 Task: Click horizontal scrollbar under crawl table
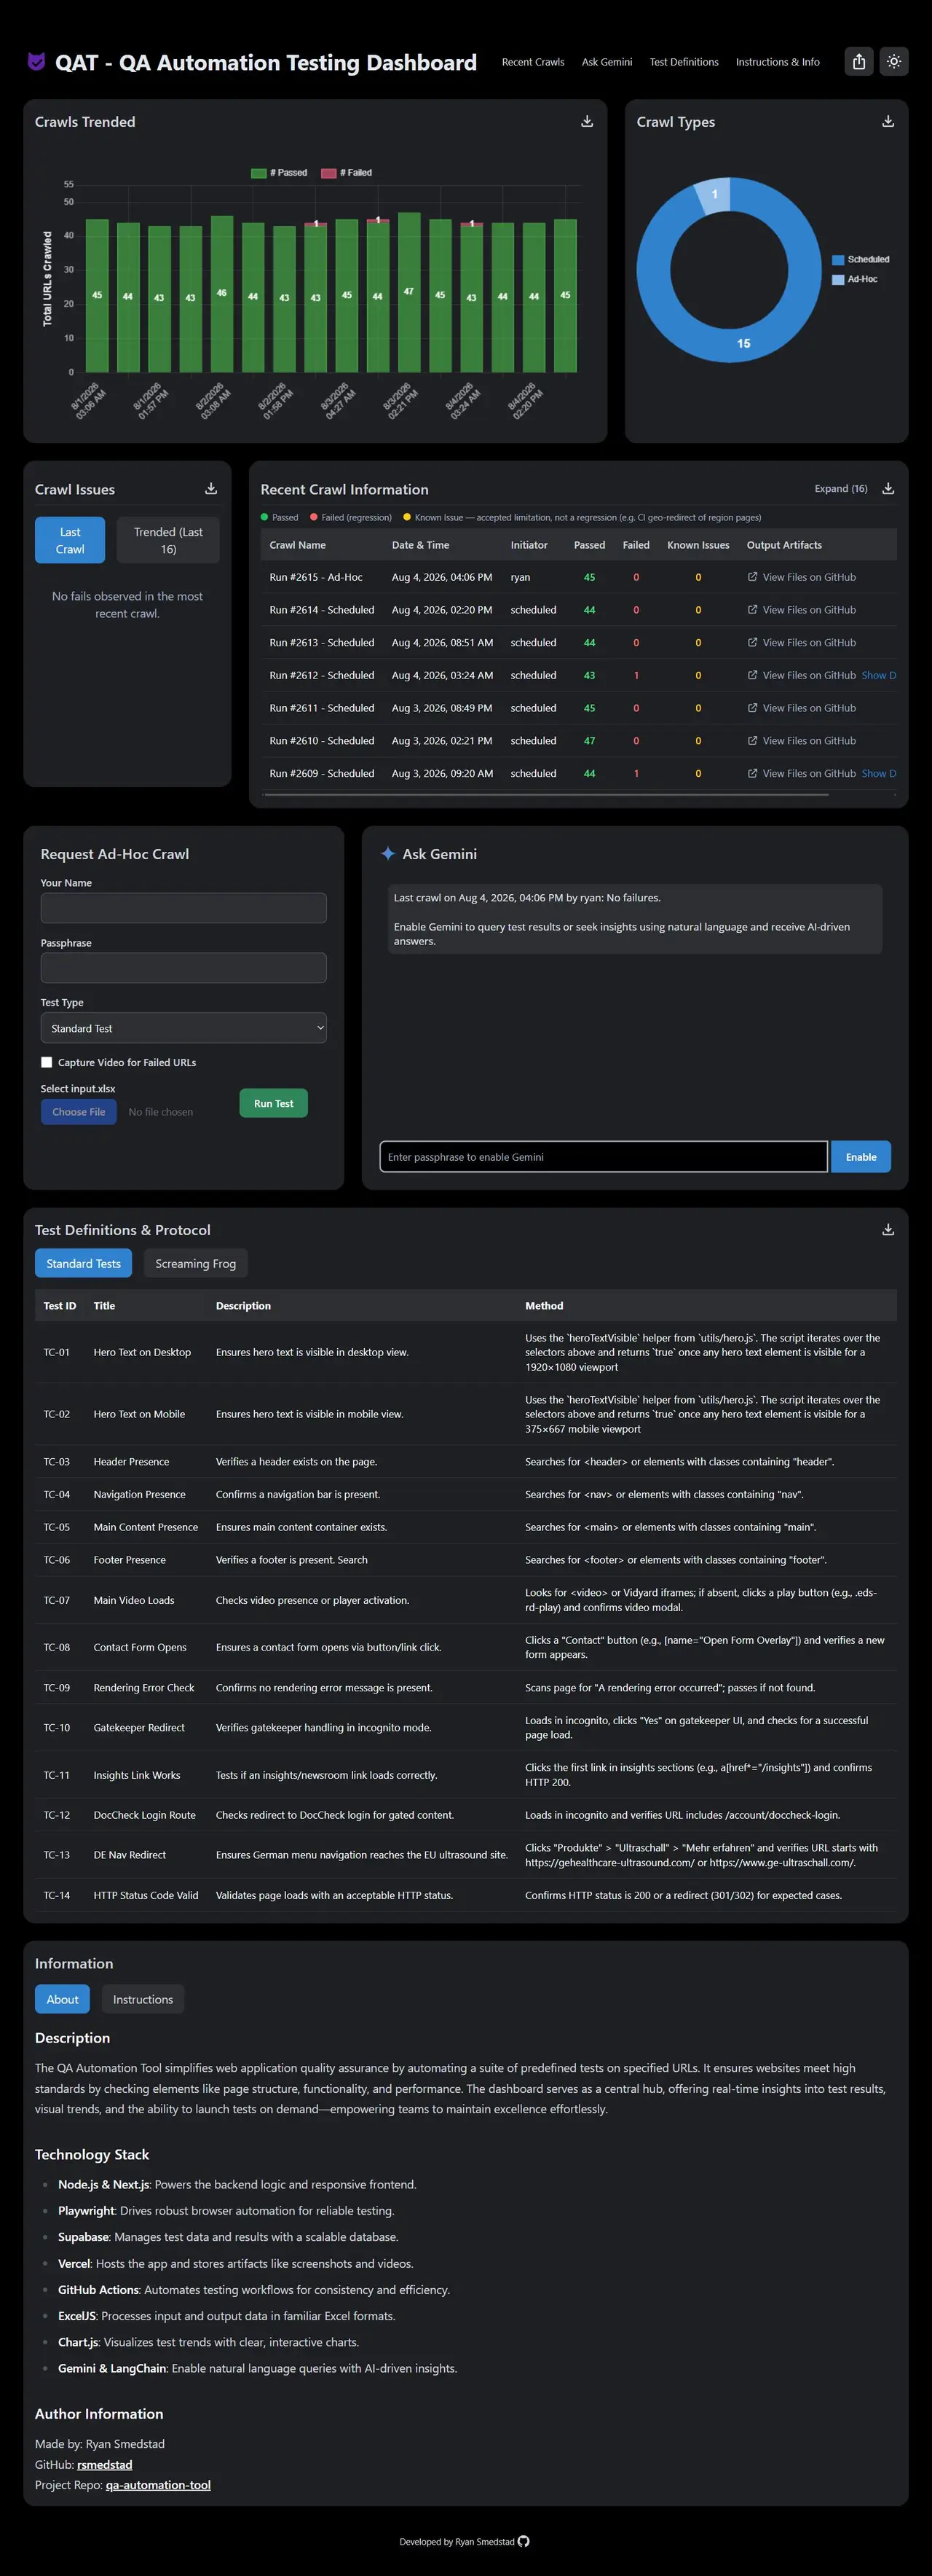point(545,795)
